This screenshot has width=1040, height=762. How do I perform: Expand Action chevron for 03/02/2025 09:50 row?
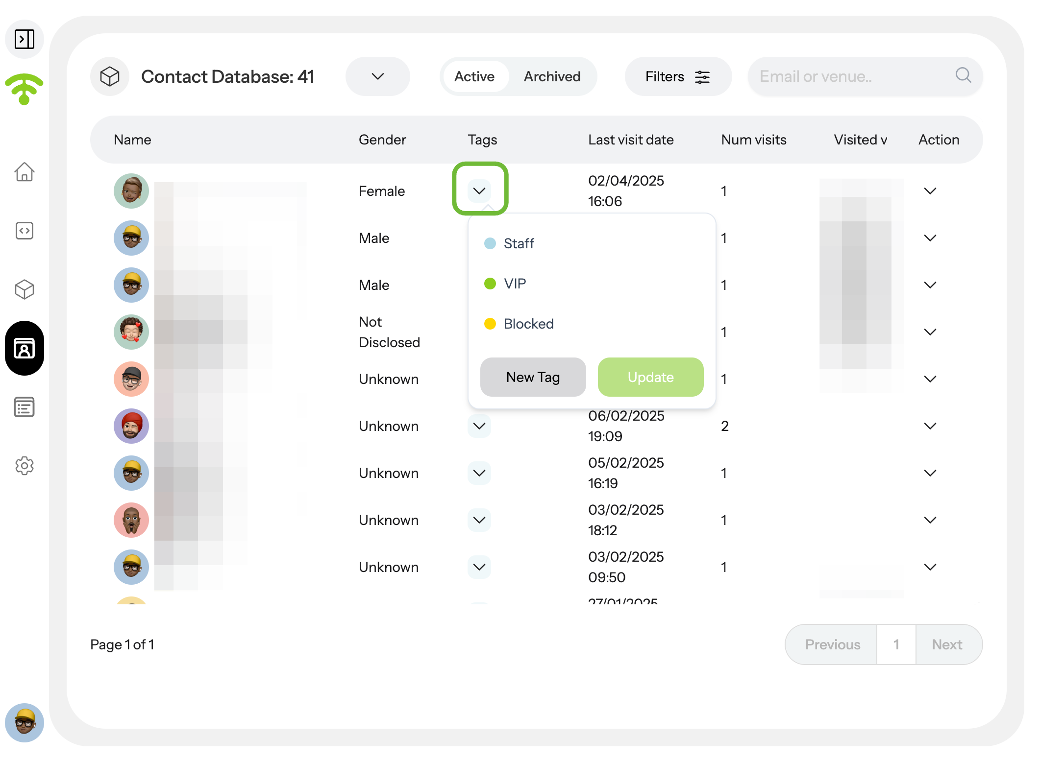pos(930,567)
